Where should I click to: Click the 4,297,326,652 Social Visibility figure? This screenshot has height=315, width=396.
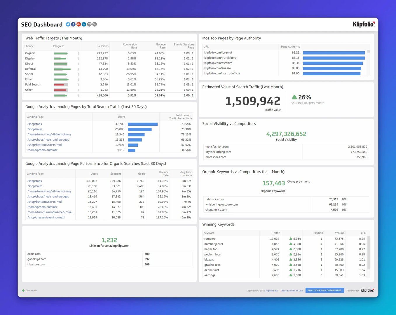coord(286,134)
